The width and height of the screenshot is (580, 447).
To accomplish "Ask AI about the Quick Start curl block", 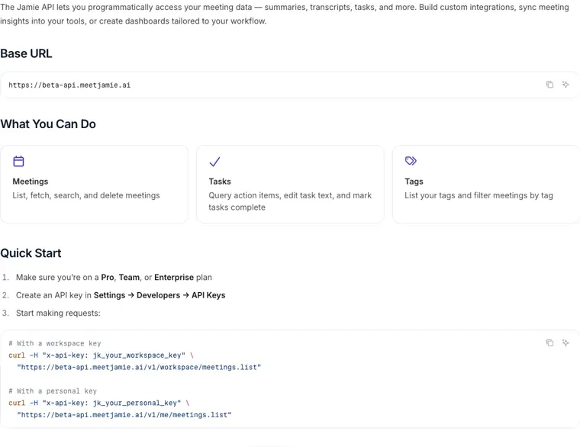I will [x=565, y=342].
